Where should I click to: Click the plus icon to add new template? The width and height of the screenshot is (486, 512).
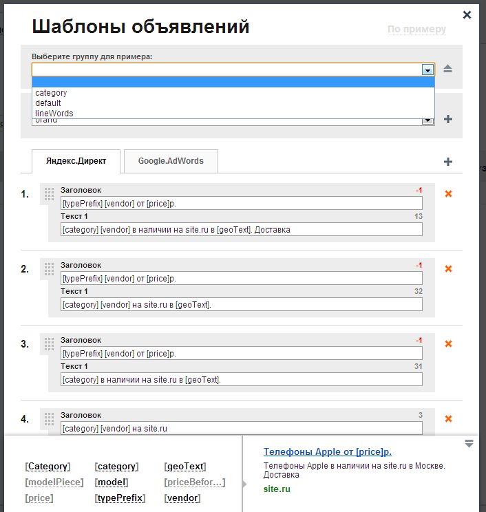point(448,162)
